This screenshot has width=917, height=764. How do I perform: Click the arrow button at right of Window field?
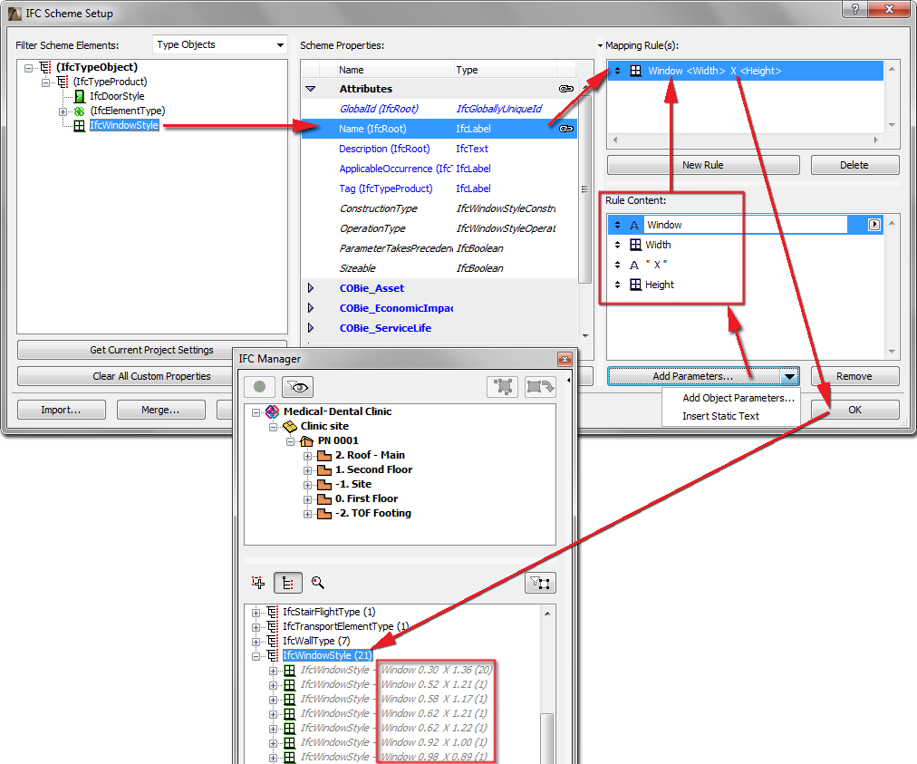(x=874, y=225)
